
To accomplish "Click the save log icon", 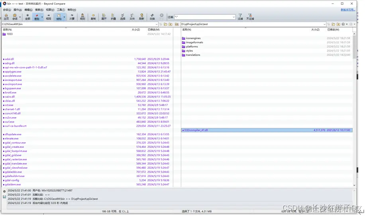I will point(4,197).
